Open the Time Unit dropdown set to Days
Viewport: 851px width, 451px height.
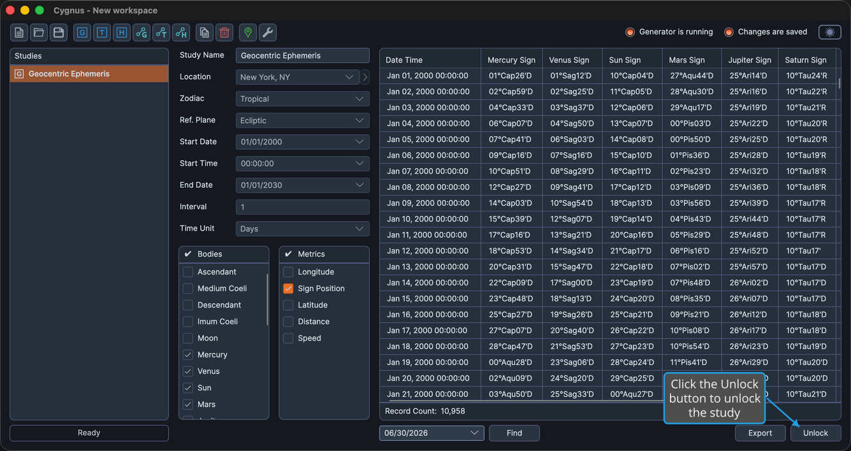pyautogui.click(x=303, y=229)
